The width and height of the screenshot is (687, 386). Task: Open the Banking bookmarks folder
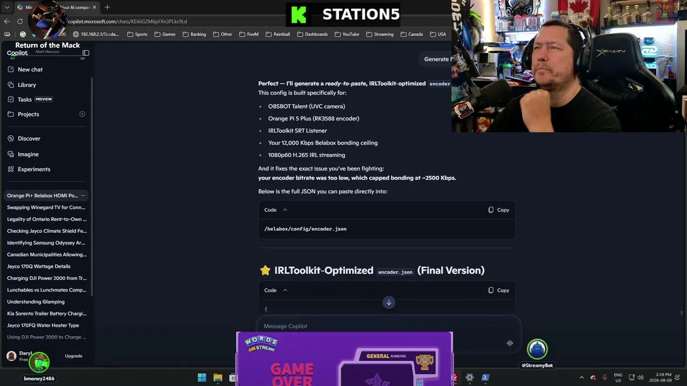[x=194, y=34]
